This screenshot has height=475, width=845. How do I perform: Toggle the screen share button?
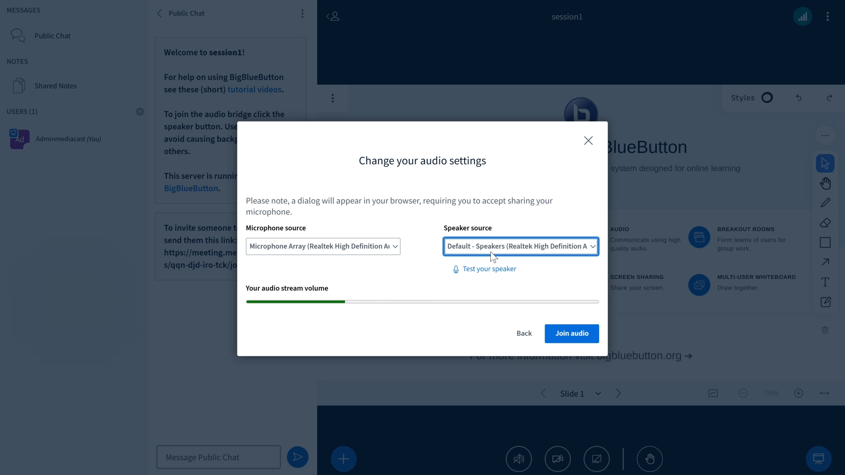[596, 458]
